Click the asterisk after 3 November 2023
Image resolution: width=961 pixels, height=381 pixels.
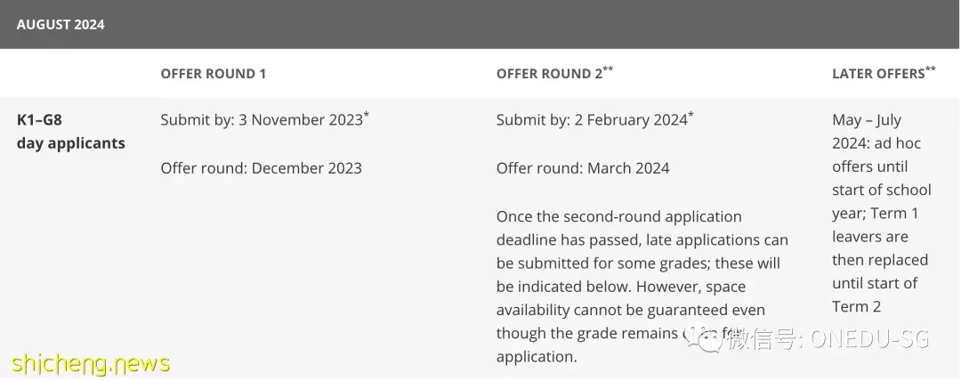coord(367,115)
